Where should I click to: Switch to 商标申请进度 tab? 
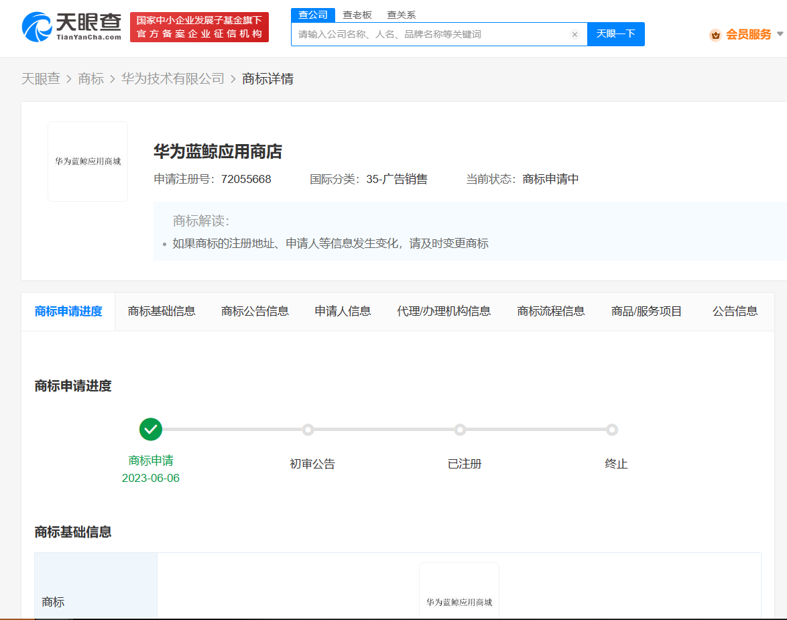point(68,311)
